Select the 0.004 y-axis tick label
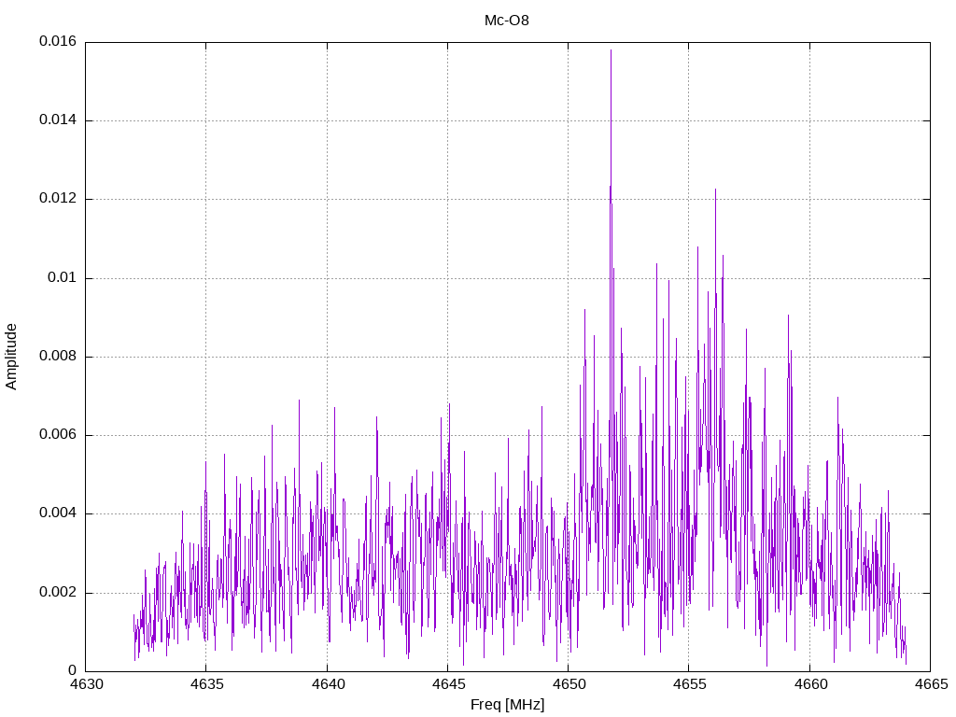The width and height of the screenshot is (956, 717). point(57,513)
